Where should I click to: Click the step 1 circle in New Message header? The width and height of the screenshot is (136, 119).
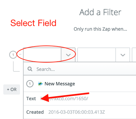click(30, 84)
